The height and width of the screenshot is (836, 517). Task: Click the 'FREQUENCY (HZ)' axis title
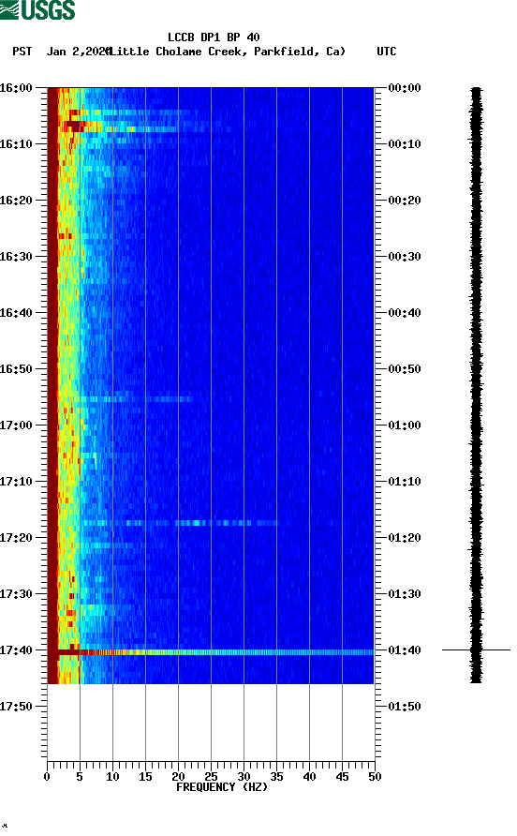[222, 787]
